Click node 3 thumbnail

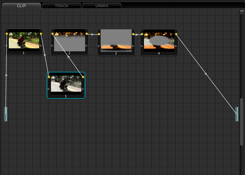pos(116,41)
